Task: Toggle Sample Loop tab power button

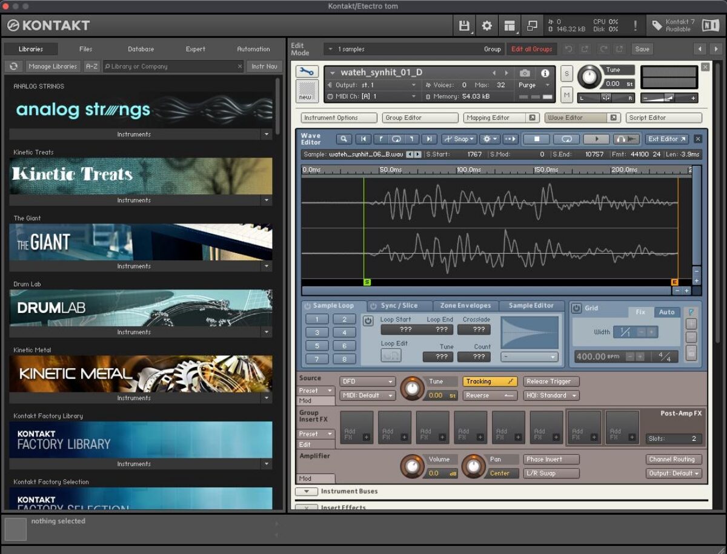Action: 307,306
